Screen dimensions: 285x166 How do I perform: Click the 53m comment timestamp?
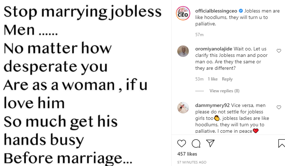coord(199,79)
